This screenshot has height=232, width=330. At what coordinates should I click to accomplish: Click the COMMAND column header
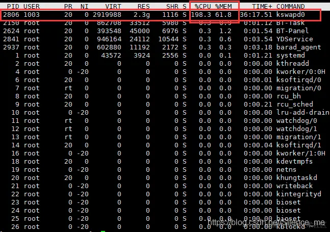coord(290,6)
